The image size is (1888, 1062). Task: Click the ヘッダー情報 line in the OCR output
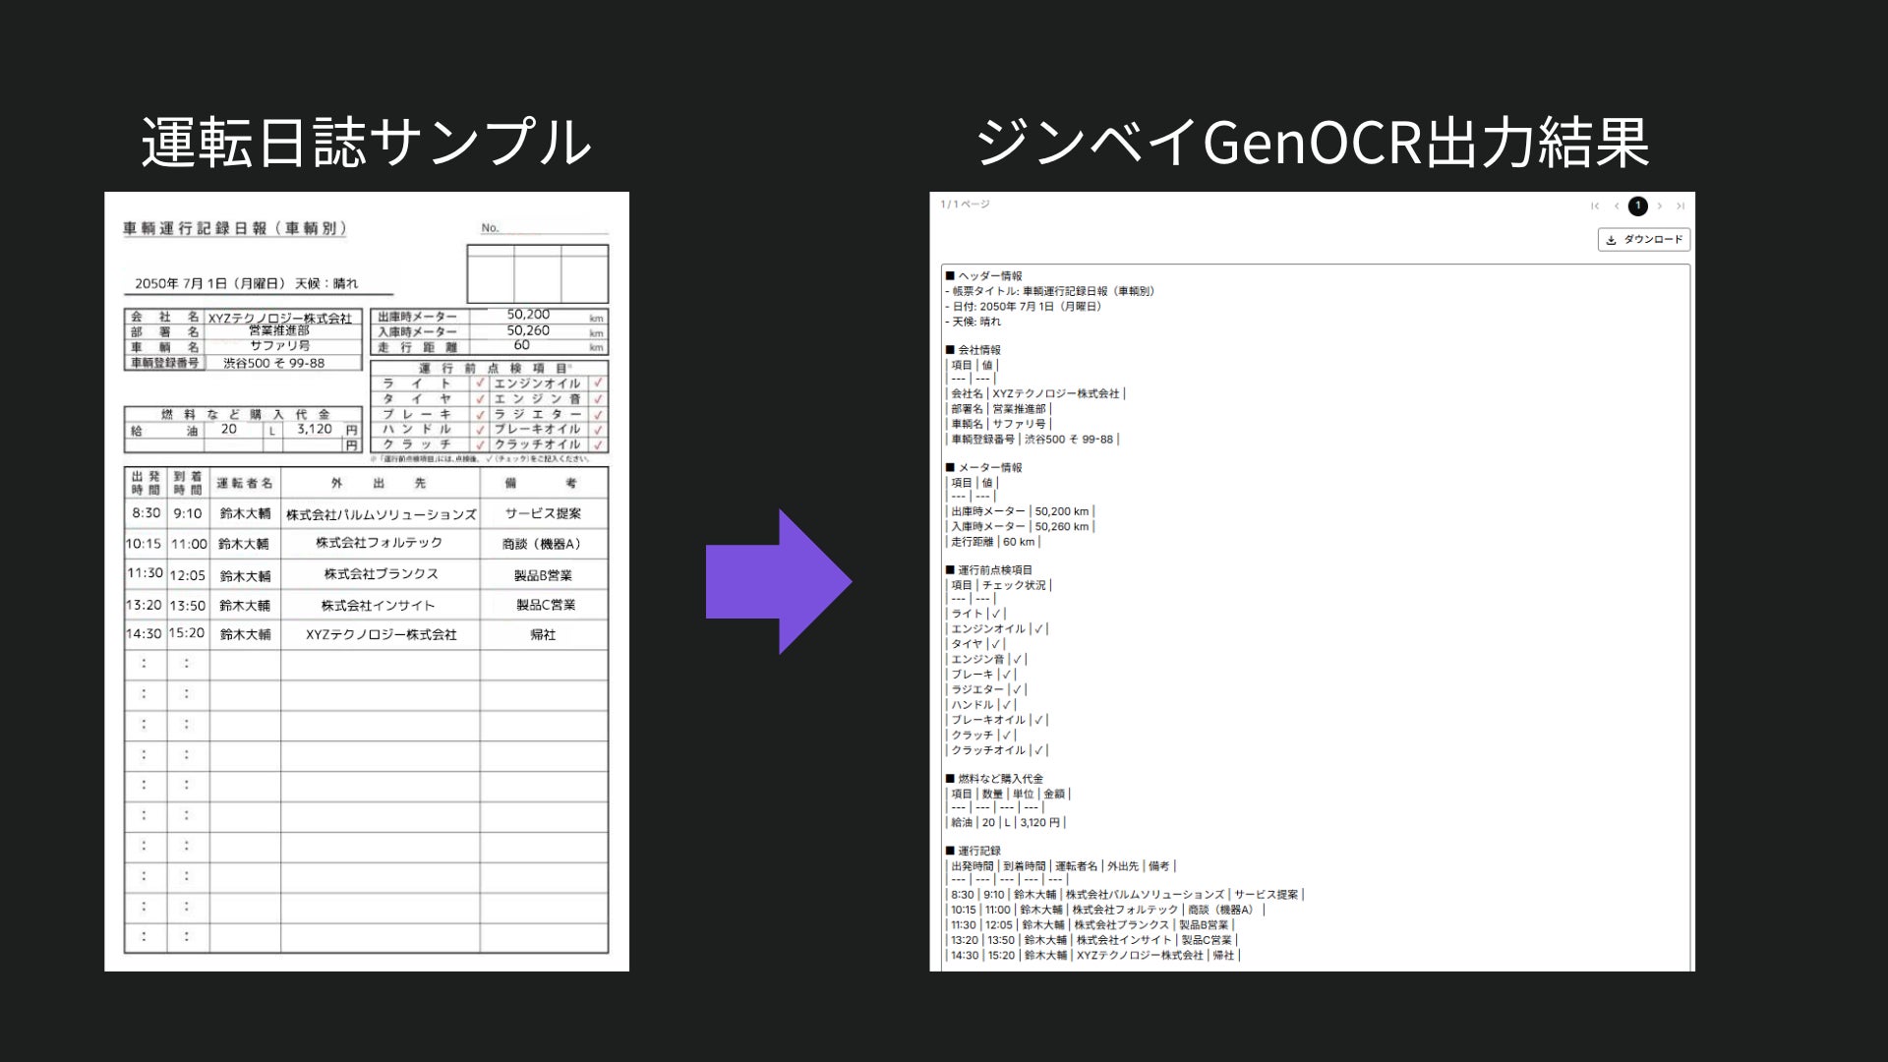(984, 276)
